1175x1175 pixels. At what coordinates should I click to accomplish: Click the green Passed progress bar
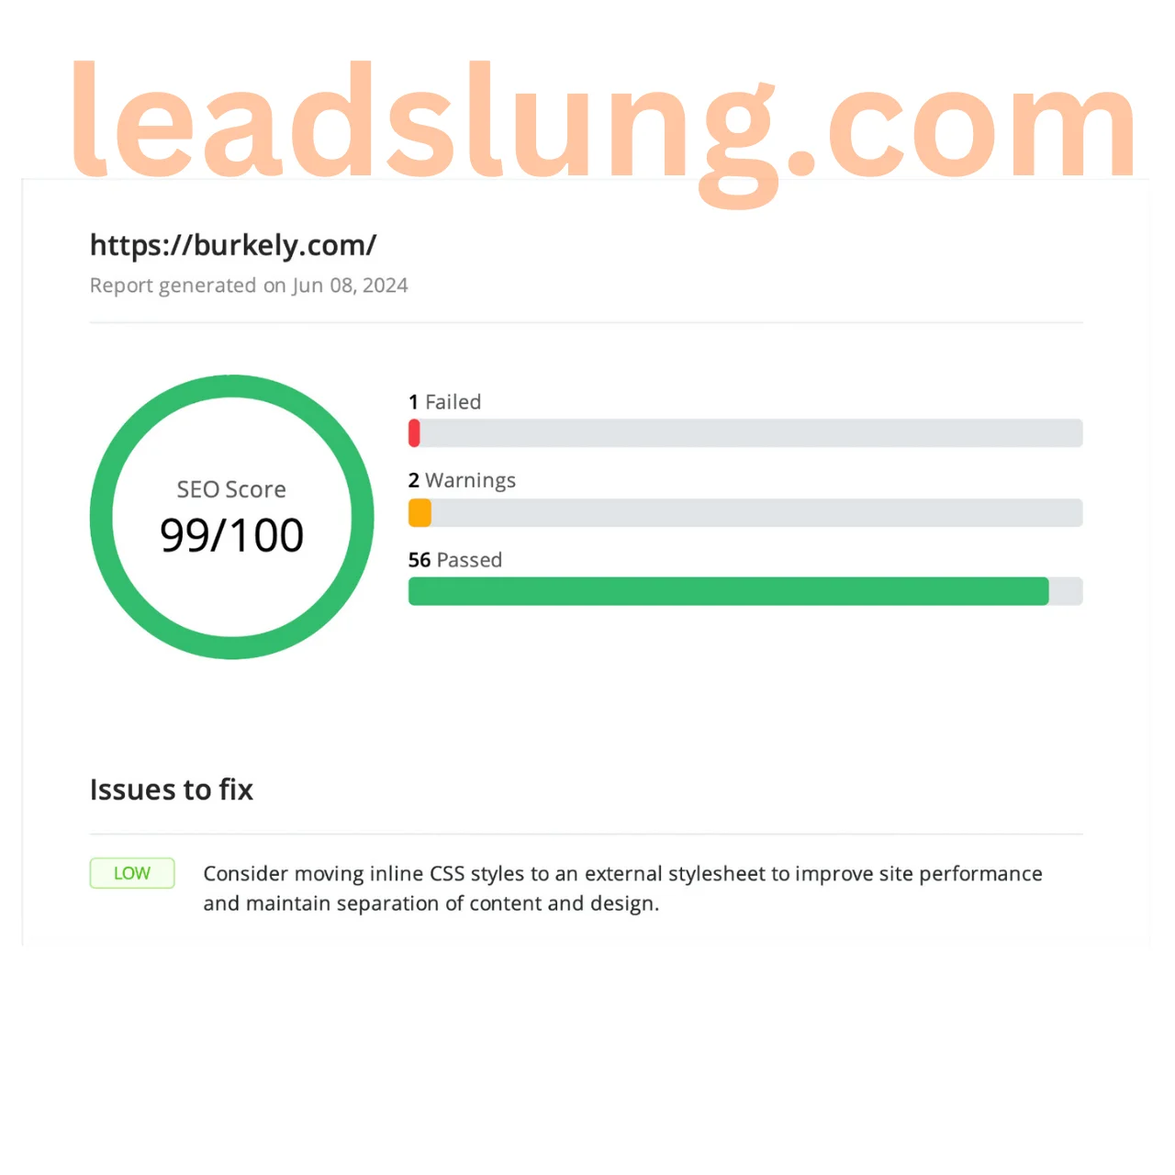[728, 591]
